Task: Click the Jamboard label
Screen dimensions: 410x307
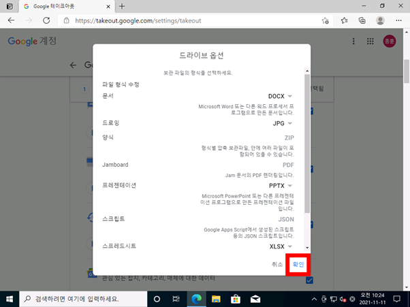Action: (115, 165)
